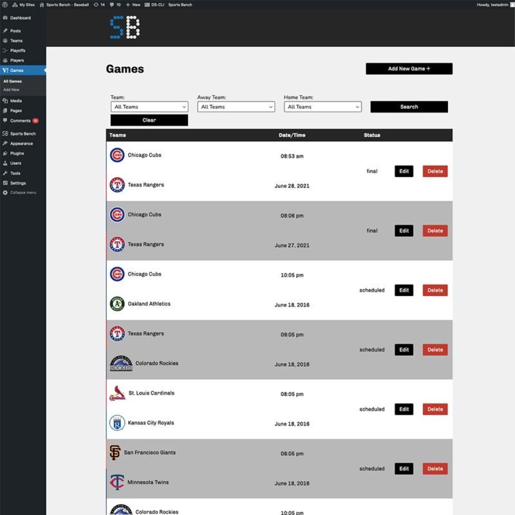
Task: Click the Appearance brush icon in sidebar
Action: [5, 143]
